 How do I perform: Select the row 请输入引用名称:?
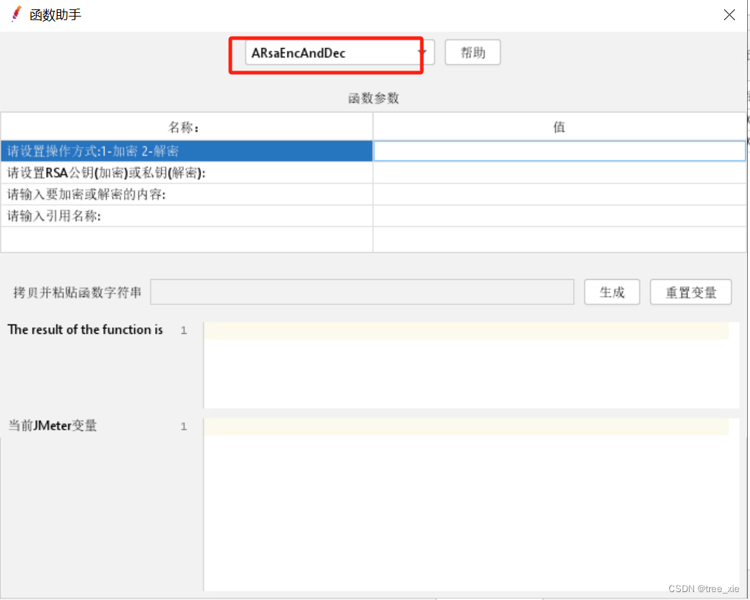(x=186, y=216)
